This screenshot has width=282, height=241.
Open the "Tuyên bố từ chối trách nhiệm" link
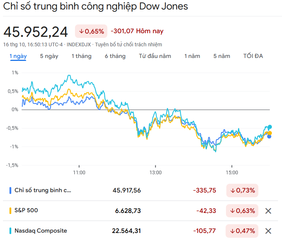(x=128, y=44)
